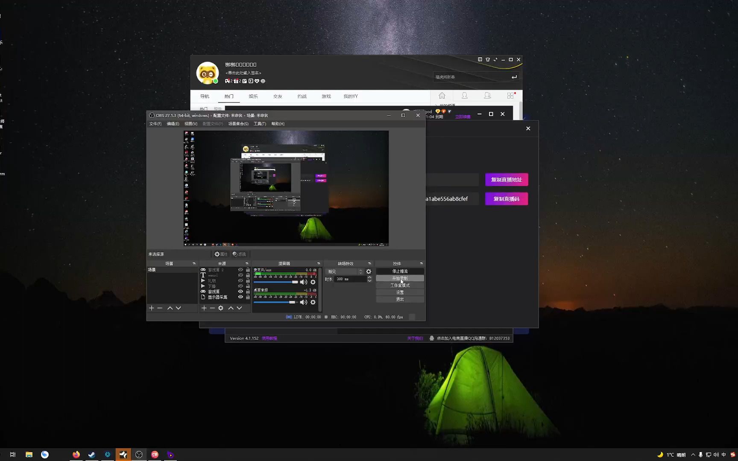Adjust 麦克风/Aux volume slider

276,282
